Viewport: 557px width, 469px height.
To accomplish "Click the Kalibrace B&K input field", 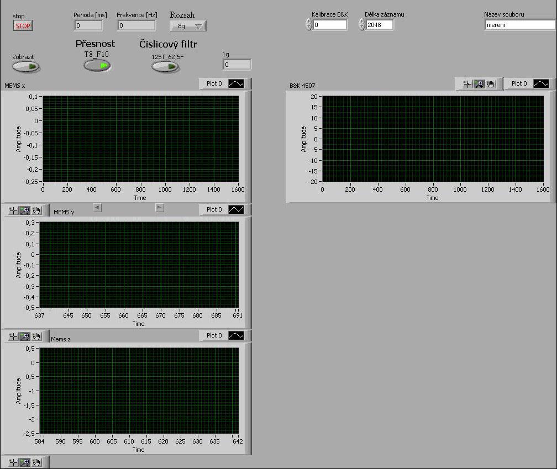I will click(x=330, y=25).
